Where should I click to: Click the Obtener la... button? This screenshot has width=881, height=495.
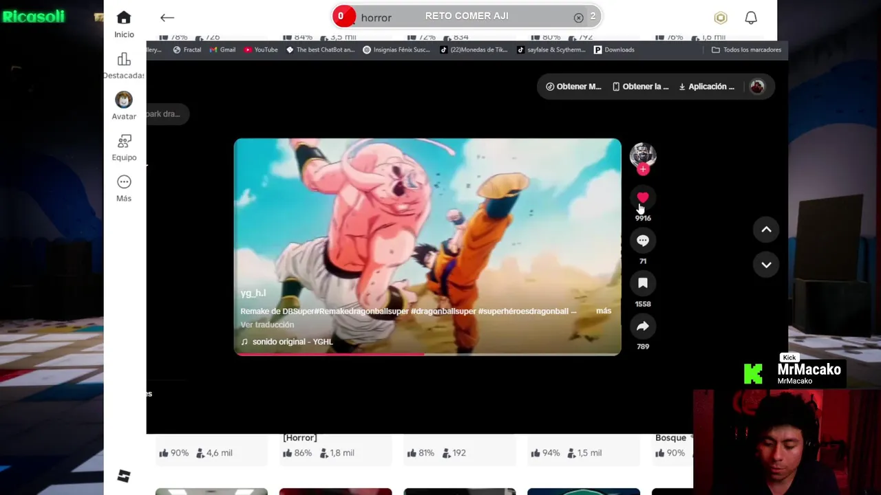coord(641,87)
